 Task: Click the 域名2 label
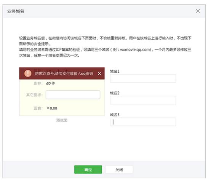[115, 93]
